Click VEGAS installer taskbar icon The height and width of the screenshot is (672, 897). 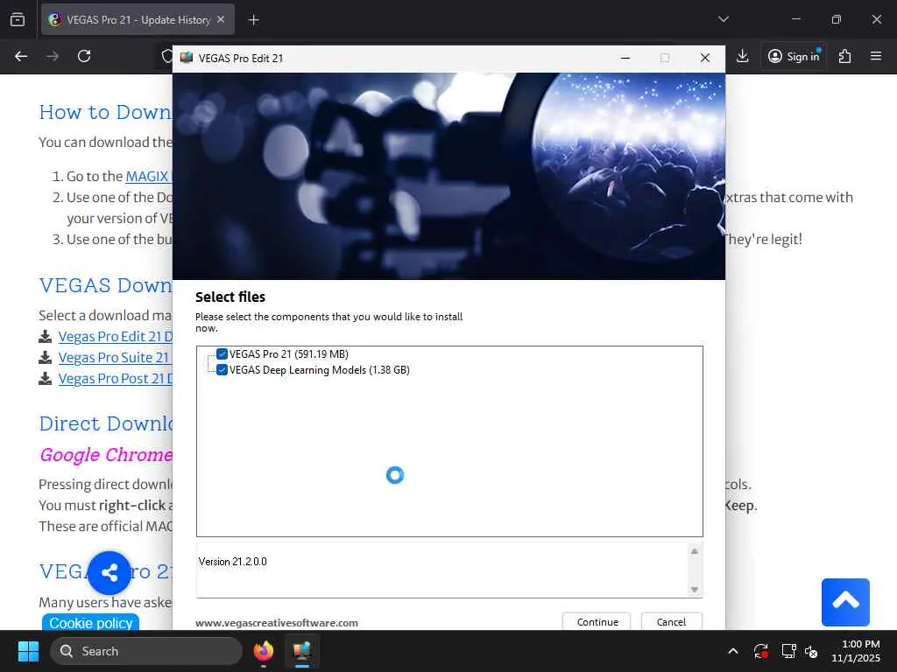tap(301, 651)
